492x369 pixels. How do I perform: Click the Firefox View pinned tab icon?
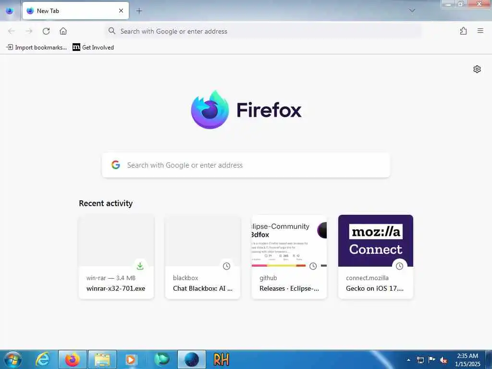10,11
